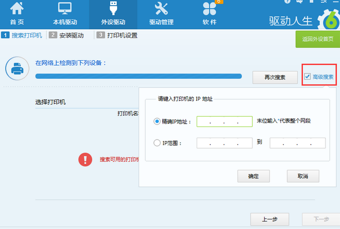This screenshot has height=229, width=340.
Task: Click the green 返回外设首页 button
Action: pyautogui.click(x=317, y=39)
